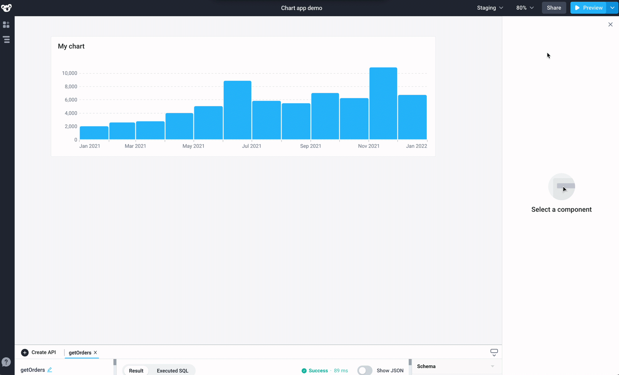Toggle the Show JSON switch
The width and height of the screenshot is (619, 375).
[x=364, y=370]
